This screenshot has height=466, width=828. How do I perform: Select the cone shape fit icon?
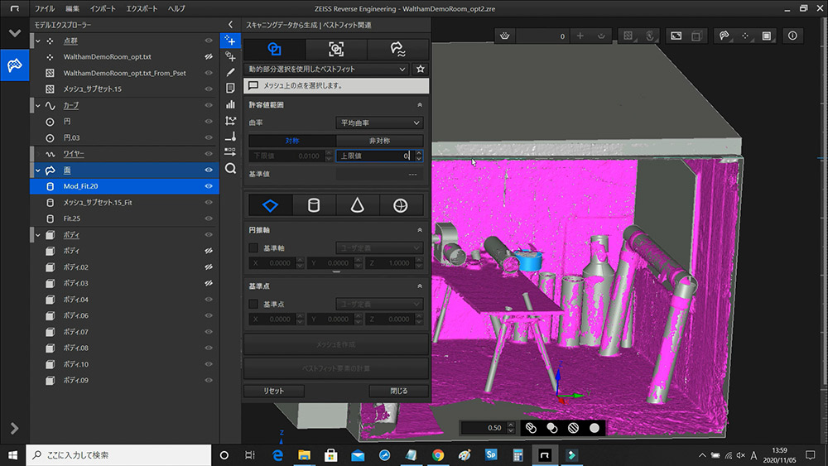[x=358, y=205]
